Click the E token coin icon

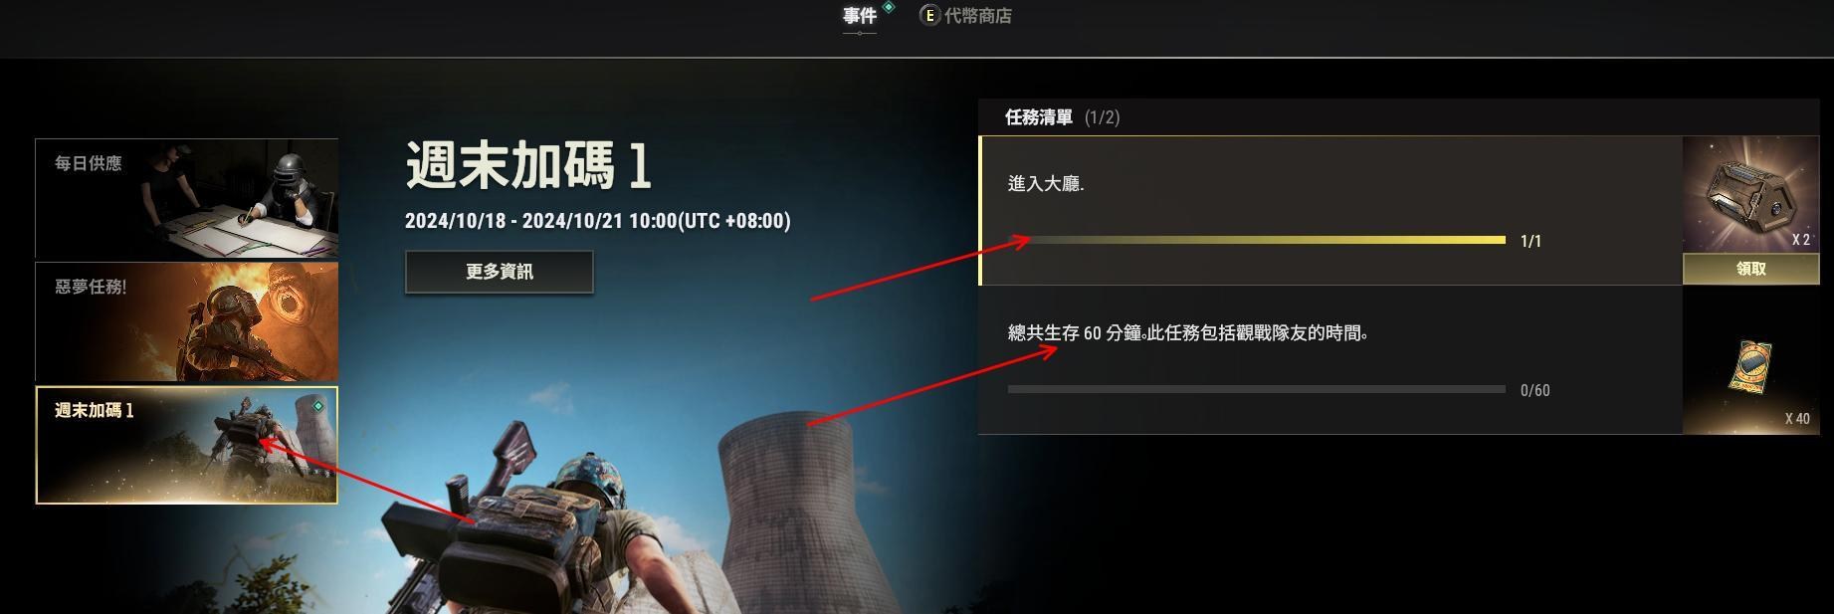pyautogui.click(x=929, y=16)
